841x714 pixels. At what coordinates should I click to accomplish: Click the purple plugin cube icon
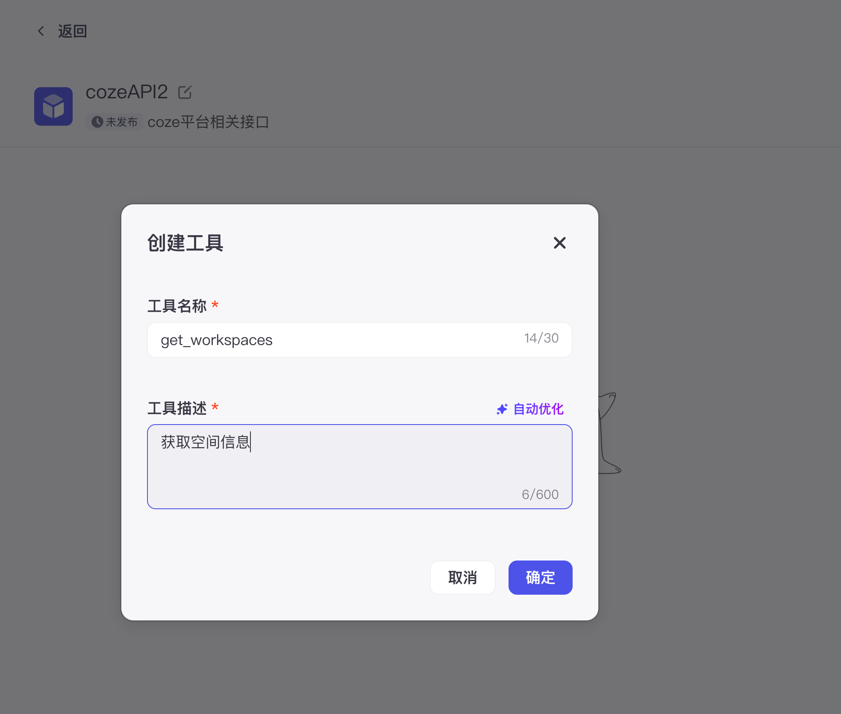tap(53, 106)
